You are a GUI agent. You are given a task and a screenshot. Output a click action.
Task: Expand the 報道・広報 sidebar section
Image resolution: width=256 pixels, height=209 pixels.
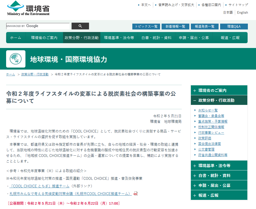(x=219, y=195)
